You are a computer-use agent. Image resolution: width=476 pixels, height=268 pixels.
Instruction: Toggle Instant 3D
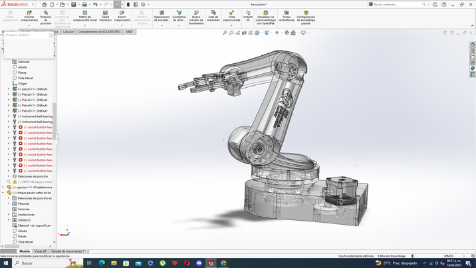click(248, 16)
